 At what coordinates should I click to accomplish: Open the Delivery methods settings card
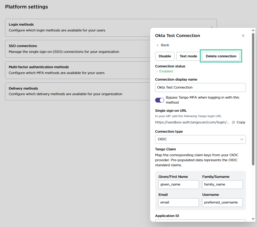point(78,91)
